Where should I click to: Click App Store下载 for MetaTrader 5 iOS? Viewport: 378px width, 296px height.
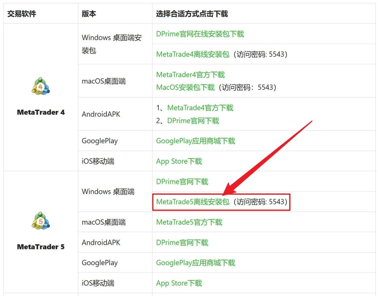[x=179, y=283]
